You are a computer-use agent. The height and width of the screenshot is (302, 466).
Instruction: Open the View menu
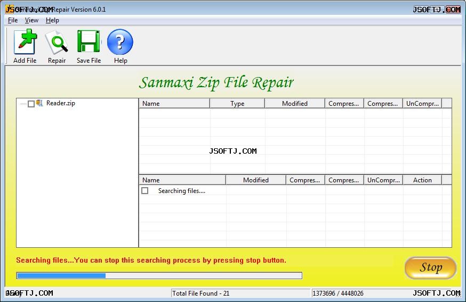click(31, 20)
